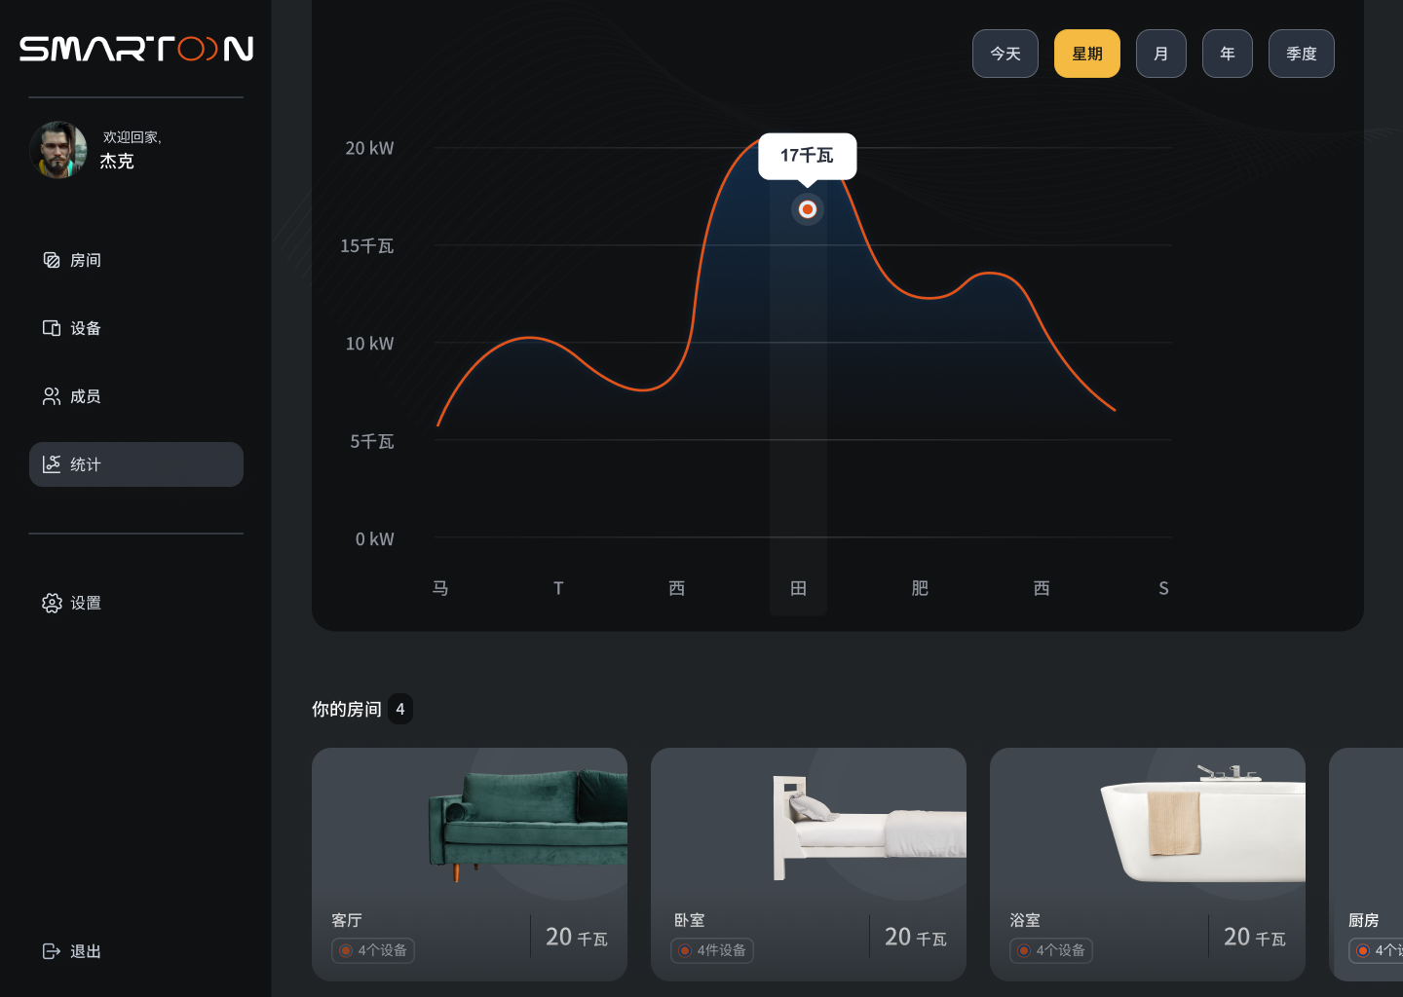
Task: Click the SMARTOON logo
Action: (x=136, y=49)
